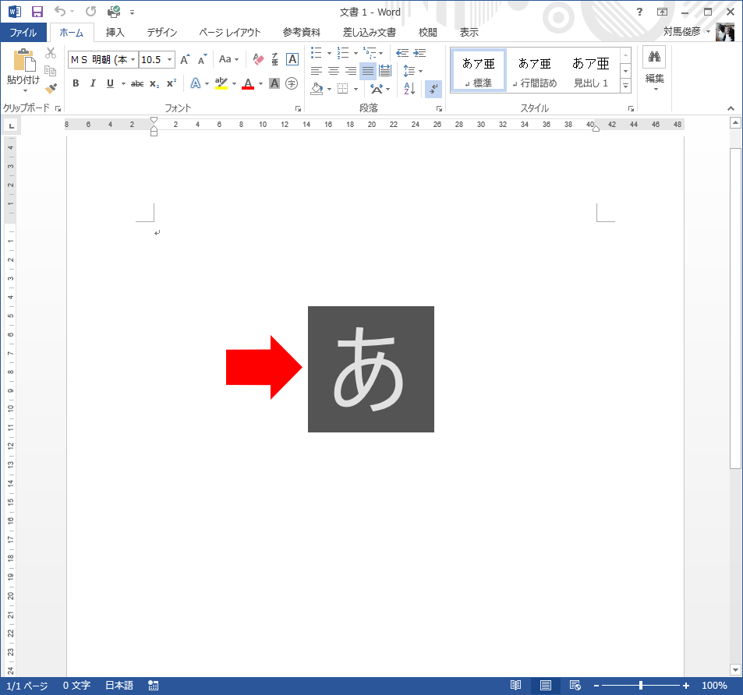Viewport: 743px width, 695px height.
Task: Expand the bullets list dropdown arrow
Action: [329, 53]
